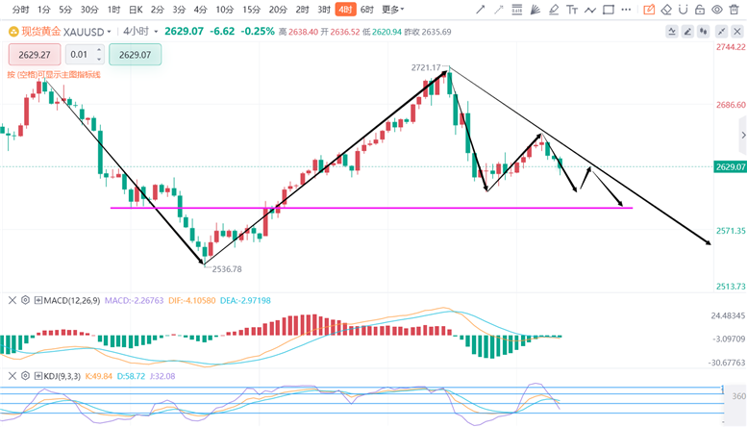Click the red 2629.27 sell price button

point(35,54)
